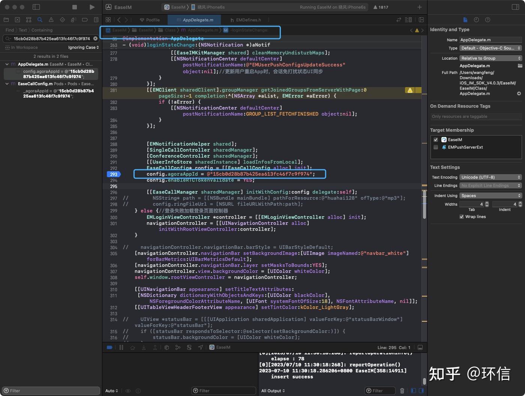The image size is (525, 396).
Task: Switch to the EMDefines.h tab
Action: [246, 20]
